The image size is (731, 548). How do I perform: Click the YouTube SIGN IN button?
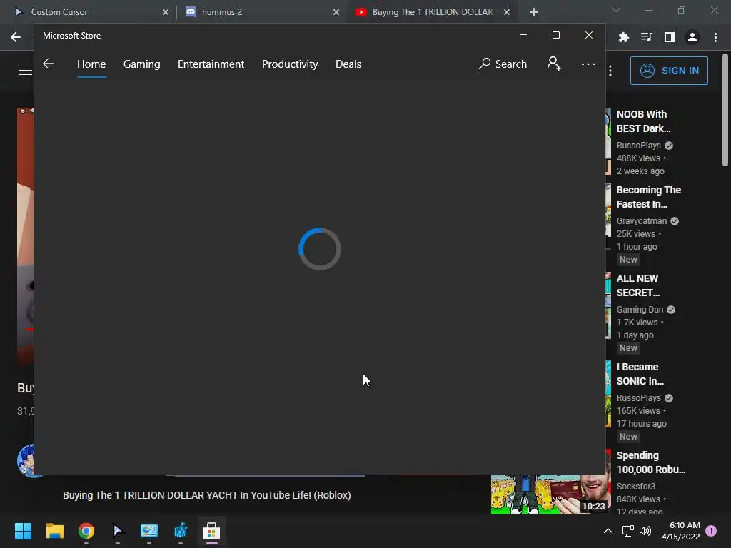pyautogui.click(x=669, y=71)
